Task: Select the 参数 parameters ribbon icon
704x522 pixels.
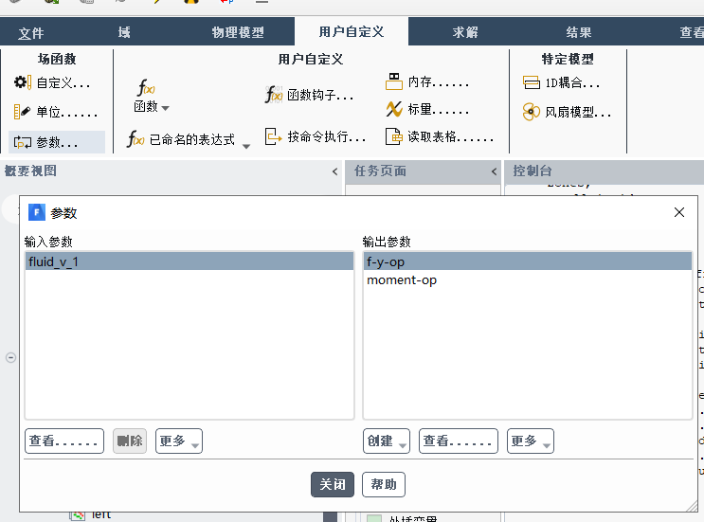Action: [23, 142]
